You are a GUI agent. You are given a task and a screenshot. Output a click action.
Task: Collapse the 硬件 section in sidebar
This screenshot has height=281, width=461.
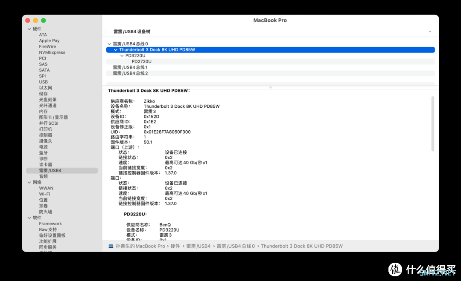(x=29, y=29)
